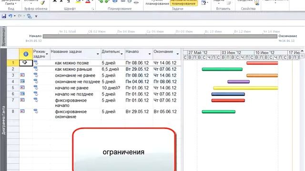This screenshot has height=171, width=305.
Task: Click the Gantt chart scroll-up arrow
Action: 302,51
